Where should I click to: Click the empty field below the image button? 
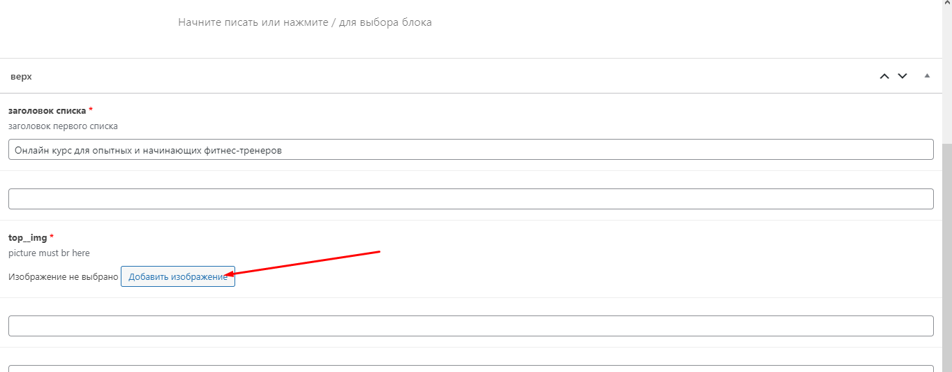[470, 326]
